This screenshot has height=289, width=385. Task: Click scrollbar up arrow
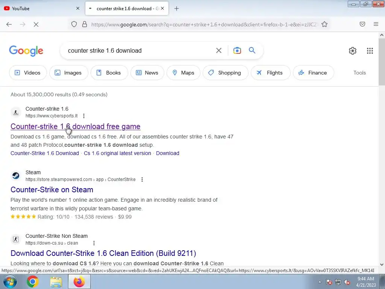pos(382,35)
